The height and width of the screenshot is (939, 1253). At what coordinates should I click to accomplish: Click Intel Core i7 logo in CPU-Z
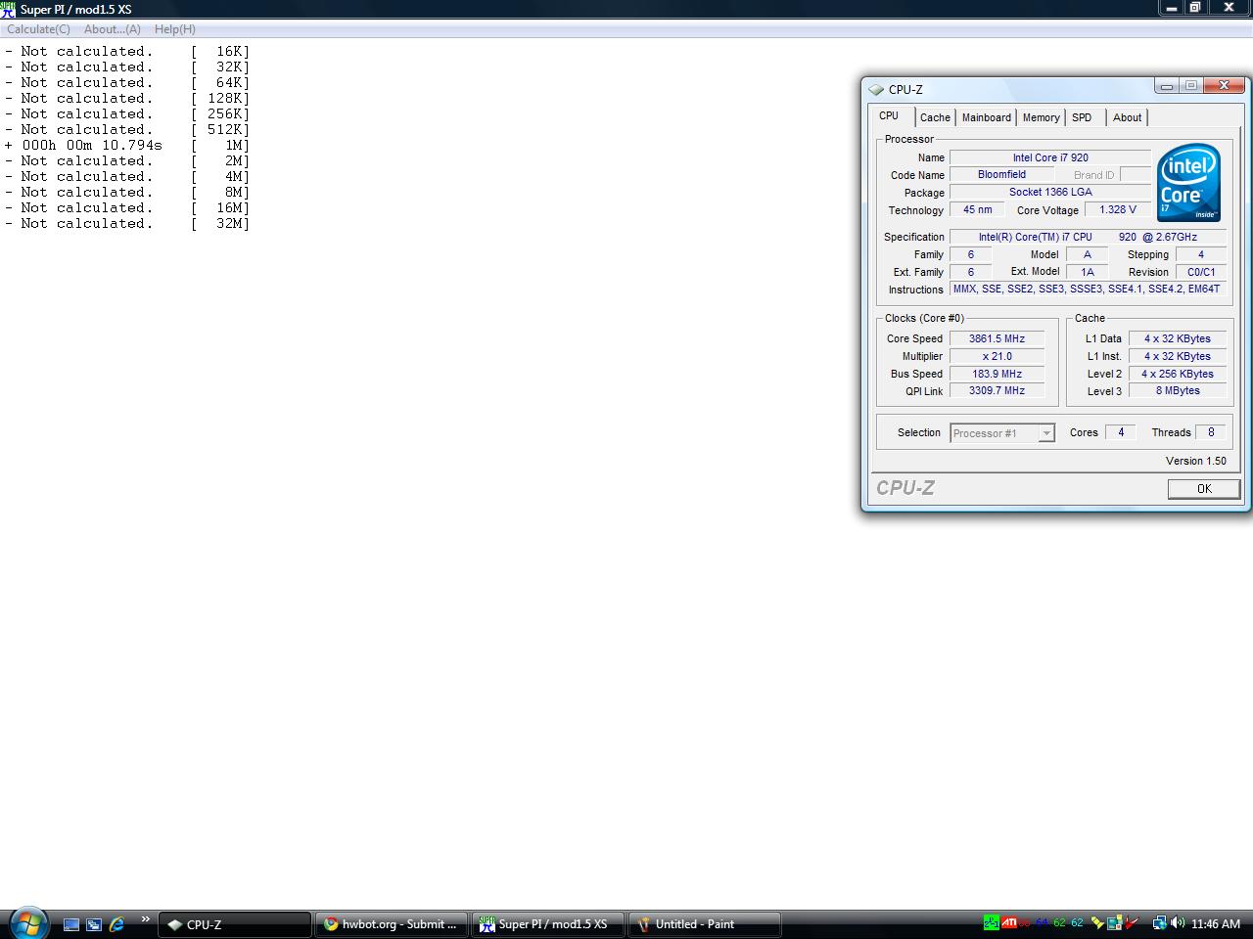pyautogui.click(x=1188, y=183)
